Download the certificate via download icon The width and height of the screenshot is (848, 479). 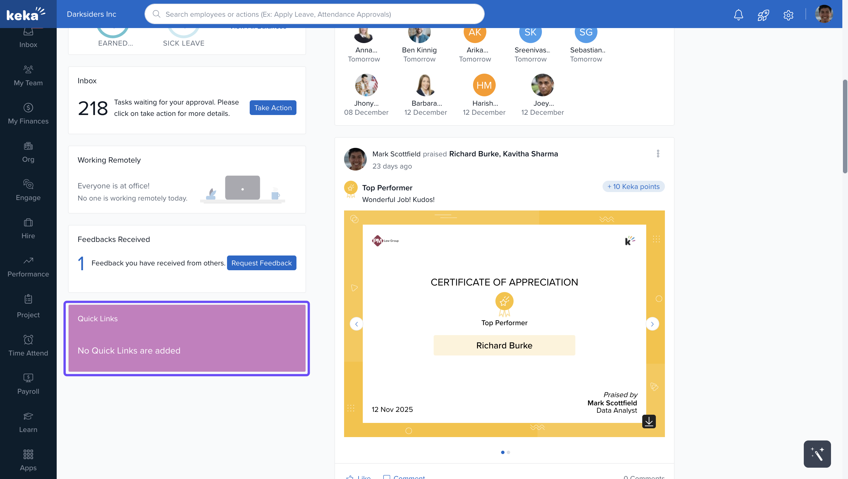tap(648, 421)
